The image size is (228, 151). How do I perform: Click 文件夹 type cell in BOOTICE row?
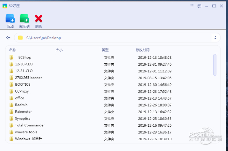pos(109,85)
